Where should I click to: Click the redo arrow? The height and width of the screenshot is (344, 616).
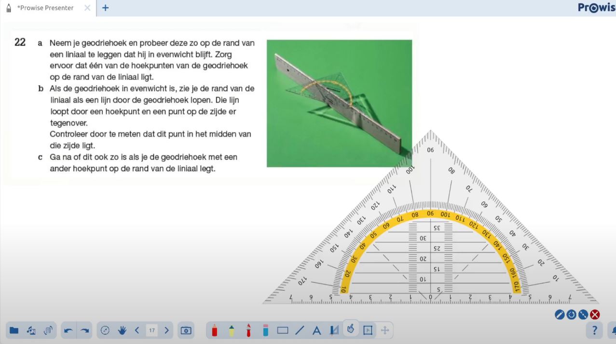(85, 331)
